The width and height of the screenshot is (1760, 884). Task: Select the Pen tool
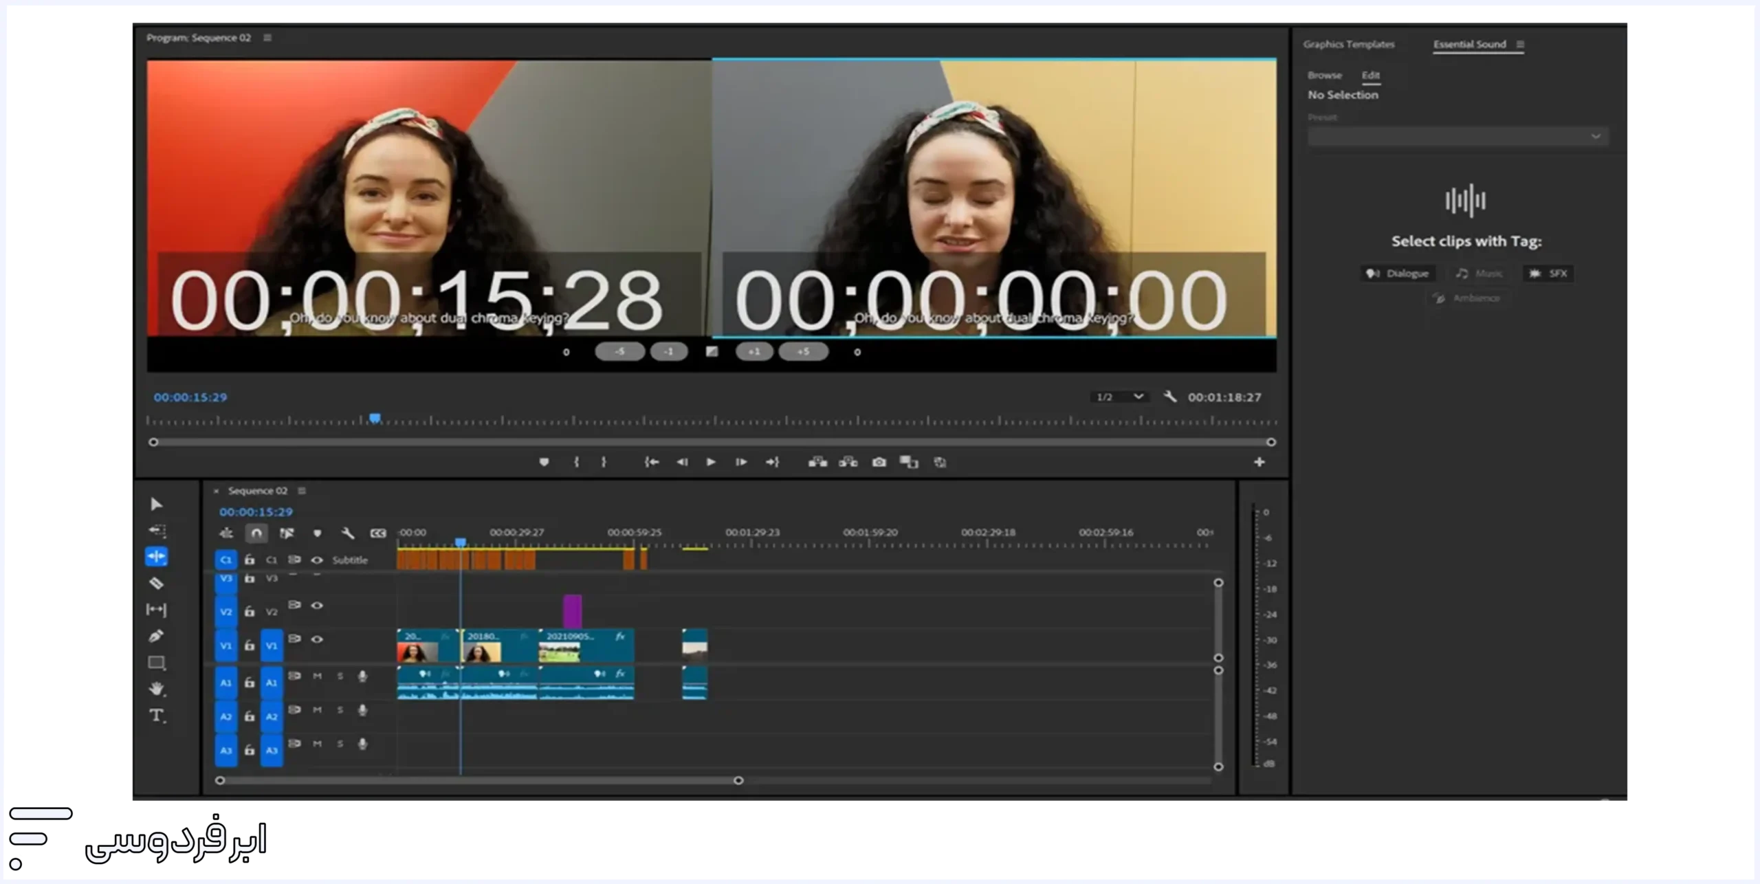(156, 637)
